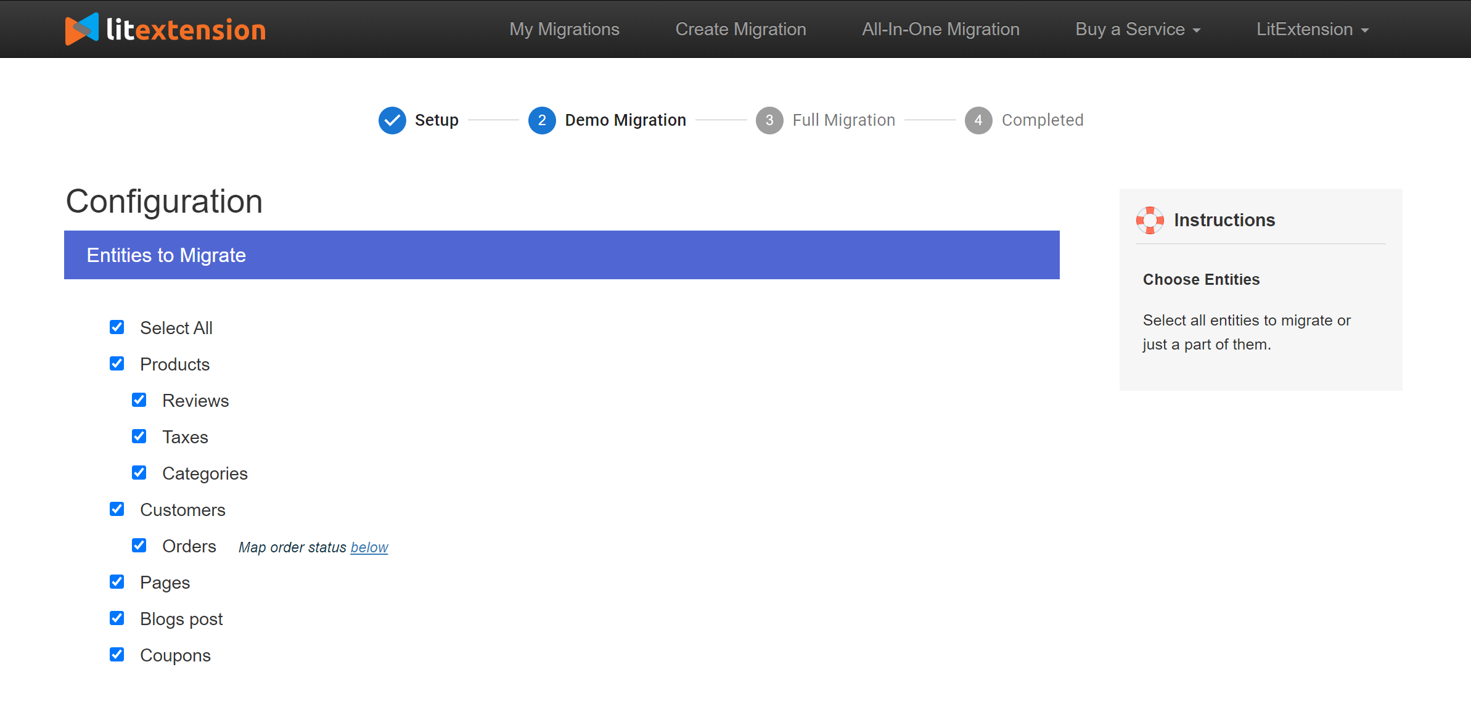Uncheck the Blogs post checkbox

[117, 618]
